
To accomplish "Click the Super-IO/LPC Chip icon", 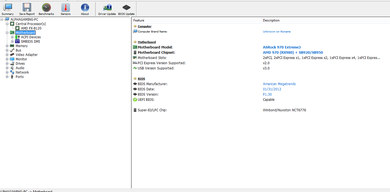I will pos(135,110).
